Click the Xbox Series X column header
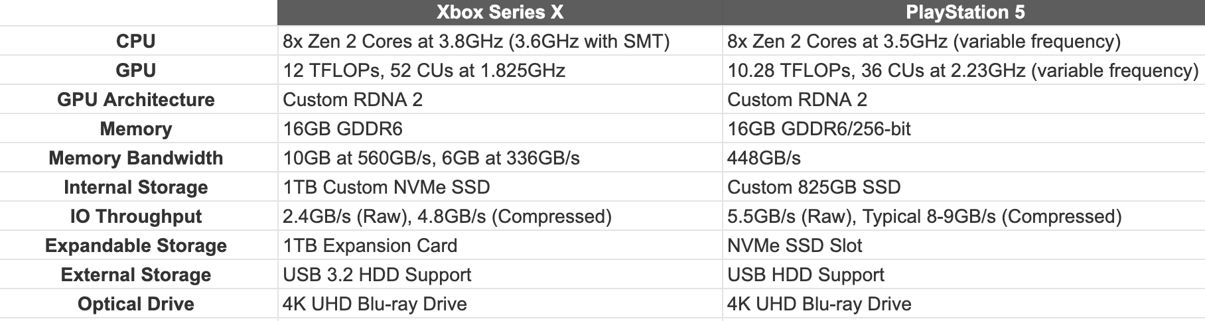The height and width of the screenshot is (321, 1205). tap(499, 13)
